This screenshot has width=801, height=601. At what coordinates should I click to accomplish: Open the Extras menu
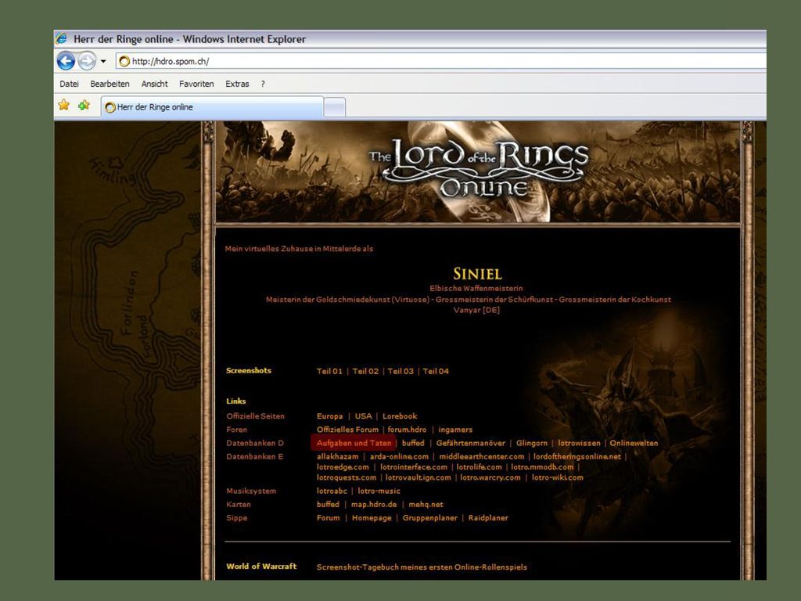[x=237, y=84]
